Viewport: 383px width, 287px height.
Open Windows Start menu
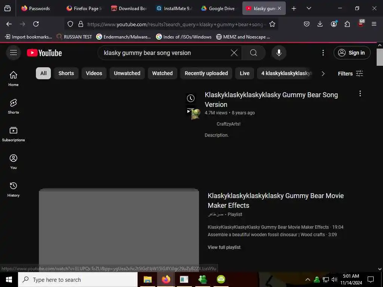[9, 280]
